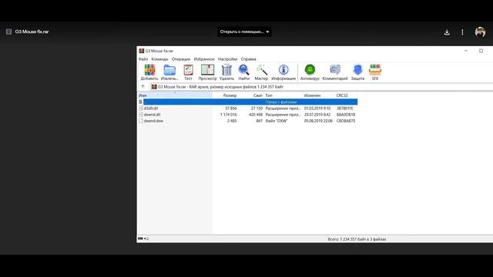This screenshot has width=493, height=277.
Task: Click the drive icon in the status bar
Action: pyautogui.click(x=140, y=239)
